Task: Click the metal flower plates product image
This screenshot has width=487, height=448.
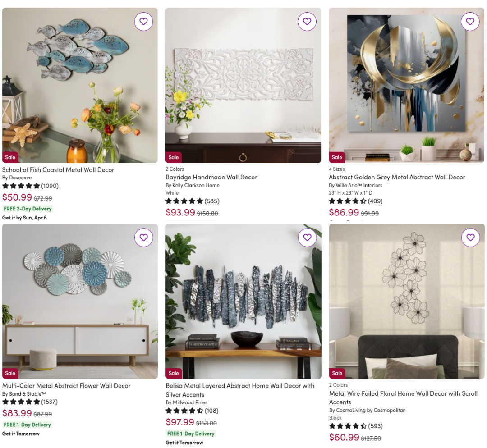Action: click(x=80, y=301)
